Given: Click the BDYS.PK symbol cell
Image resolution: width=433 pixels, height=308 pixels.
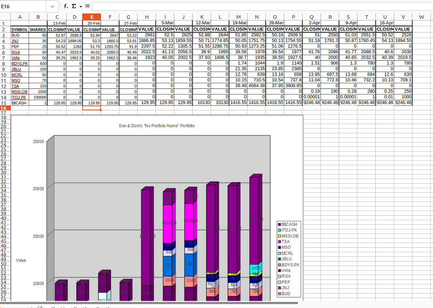Looking at the screenshot, I should click(20, 63).
